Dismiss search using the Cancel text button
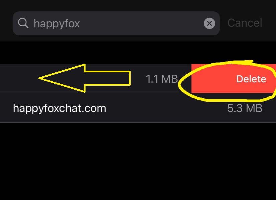Image resolution: width=276 pixels, height=200 pixels. (245, 23)
